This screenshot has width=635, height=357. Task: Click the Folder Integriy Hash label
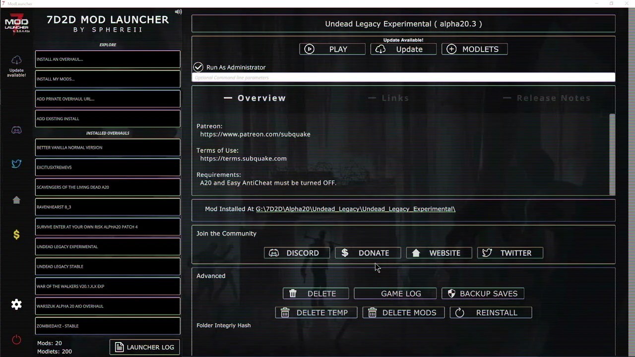(x=223, y=325)
